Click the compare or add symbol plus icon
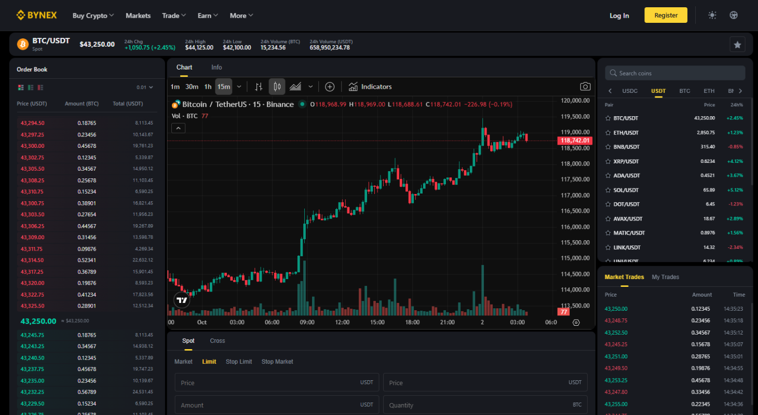The width and height of the screenshot is (758, 415). (x=330, y=87)
